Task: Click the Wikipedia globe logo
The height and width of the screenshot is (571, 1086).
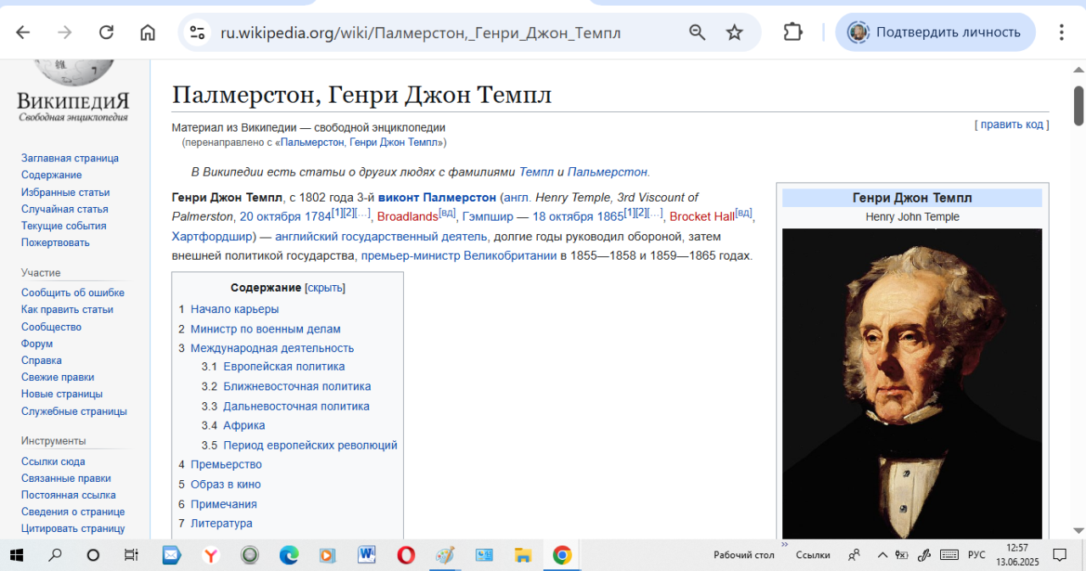Action: pos(73,71)
